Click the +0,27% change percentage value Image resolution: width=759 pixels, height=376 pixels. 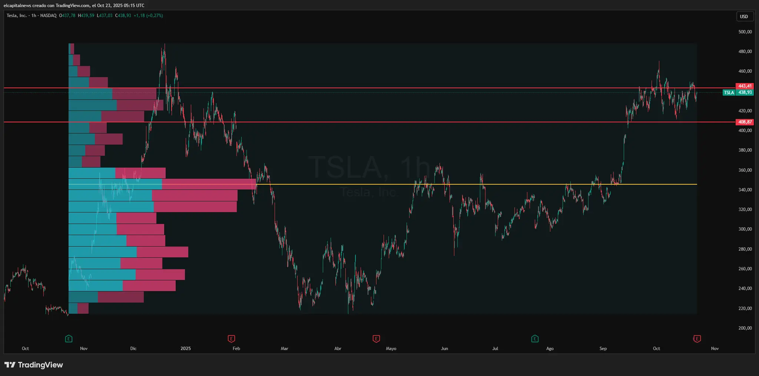pyautogui.click(x=155, y=16)
